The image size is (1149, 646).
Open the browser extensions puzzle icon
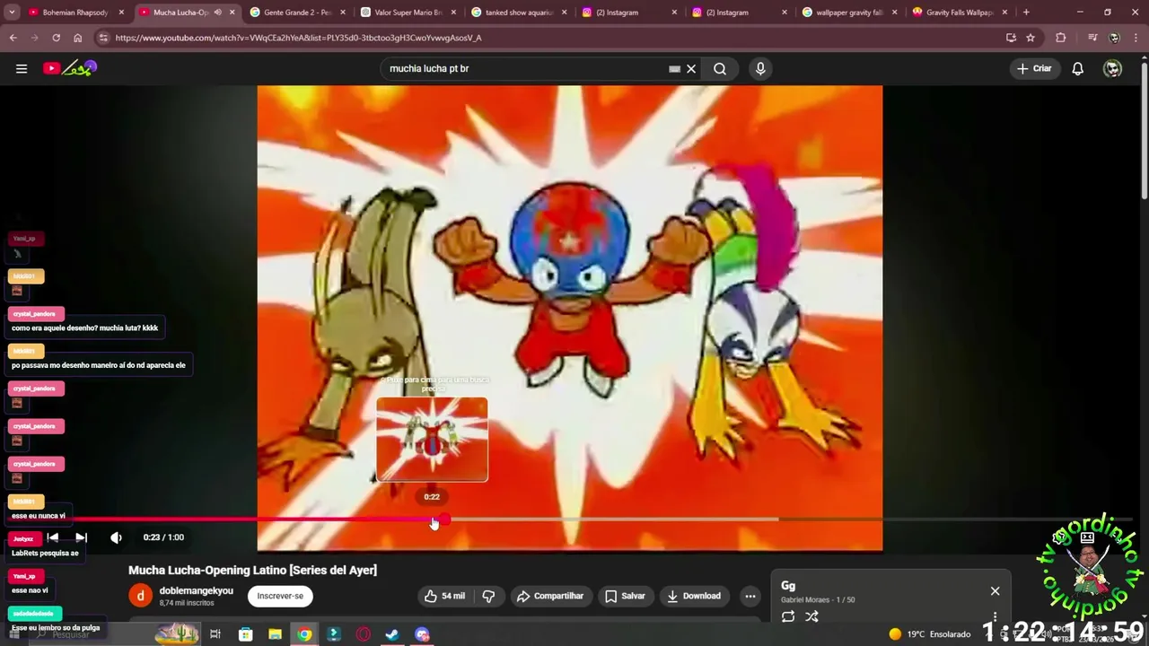pos(1061,38)
